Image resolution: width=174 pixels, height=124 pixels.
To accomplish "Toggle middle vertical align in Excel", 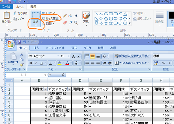I will [x=92, y=56].
